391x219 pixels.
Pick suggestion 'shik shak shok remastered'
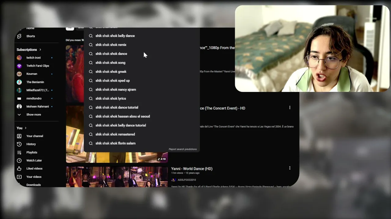pos(142,134)
